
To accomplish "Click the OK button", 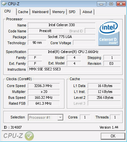I will click(113, 136).
